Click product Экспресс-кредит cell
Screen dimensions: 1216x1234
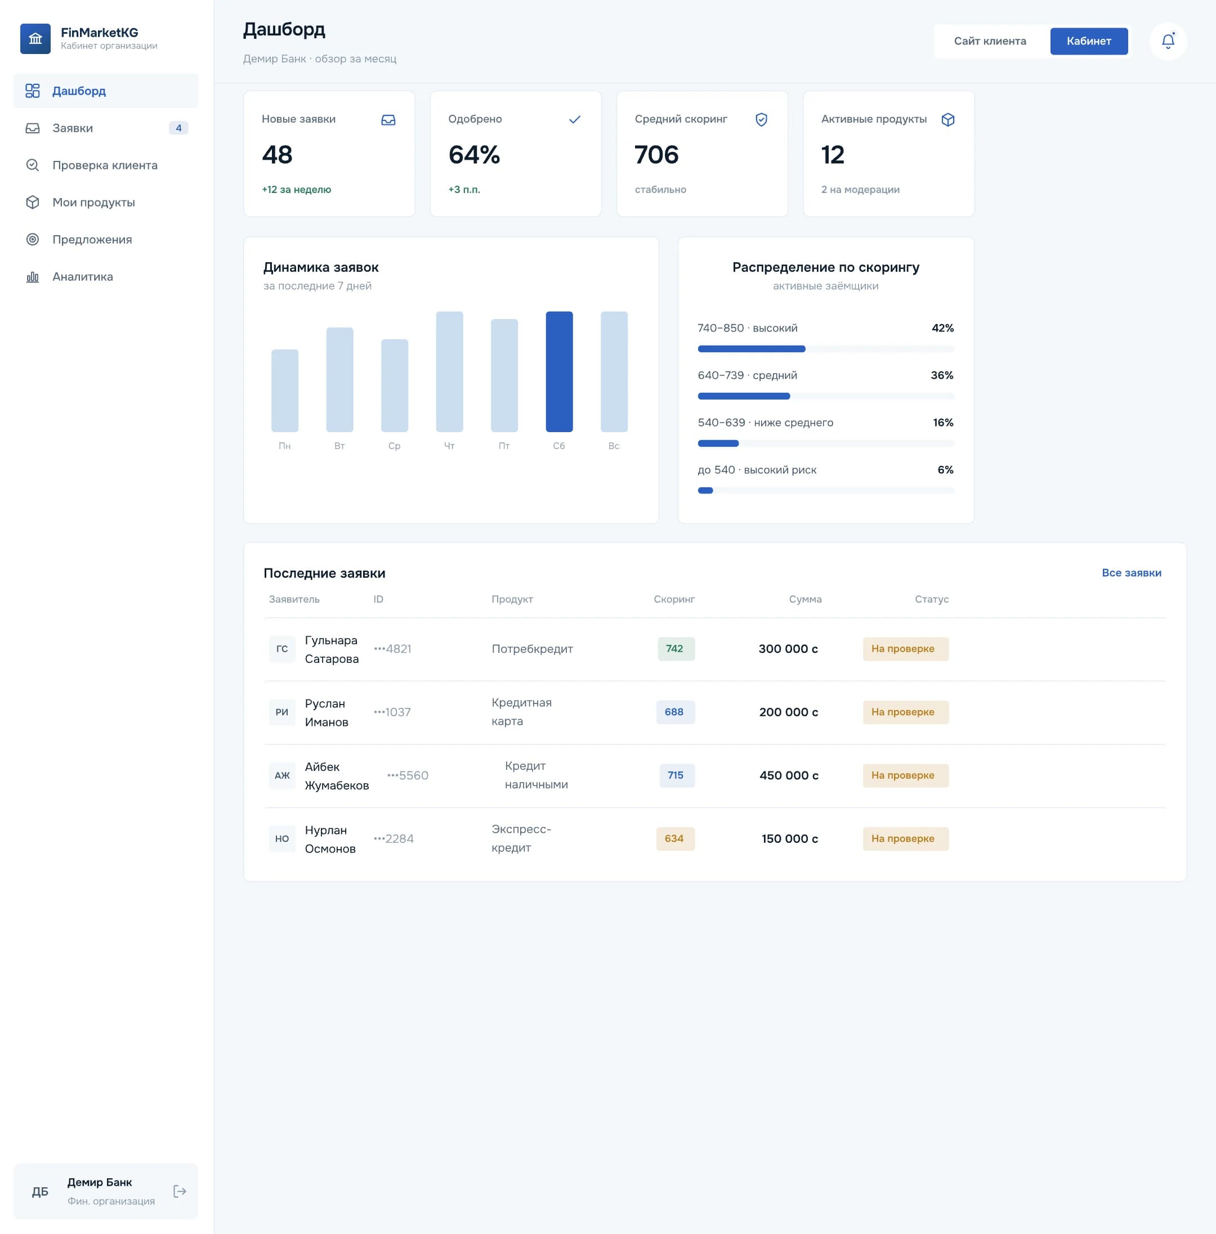point(521,838)
